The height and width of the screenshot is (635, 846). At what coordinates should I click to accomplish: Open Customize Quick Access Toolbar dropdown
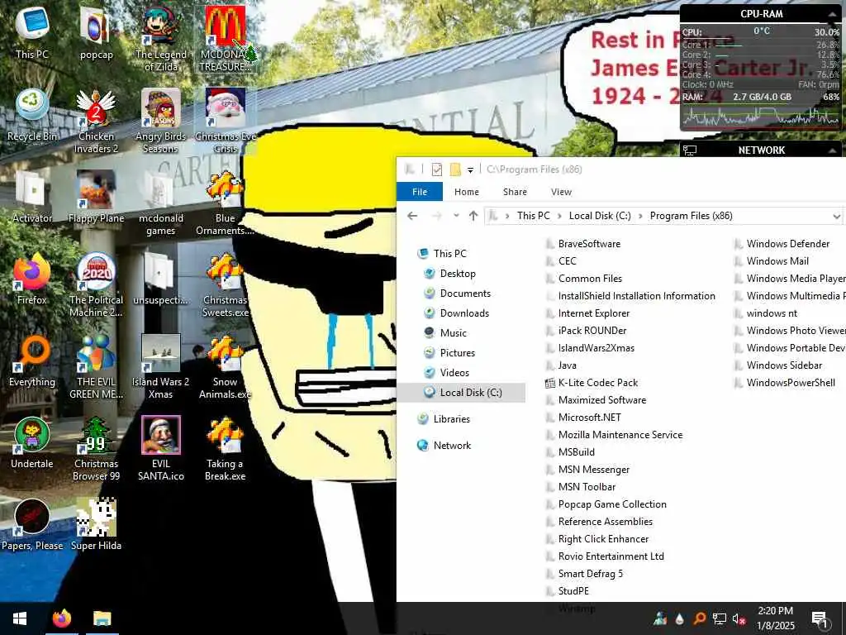pos(470,170)
